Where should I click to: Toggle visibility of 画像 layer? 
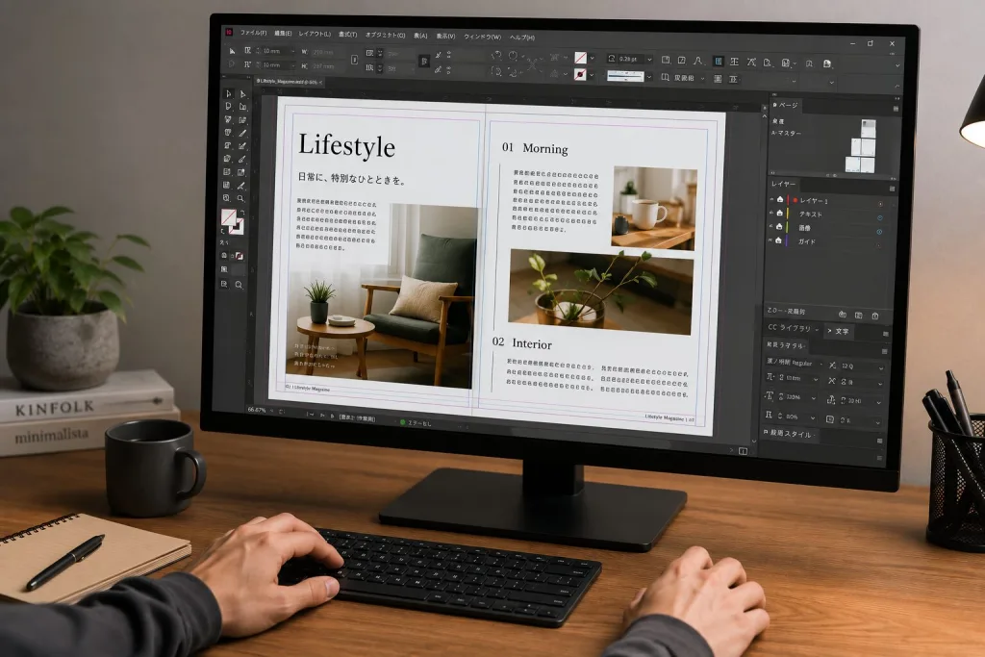[770, 226]
